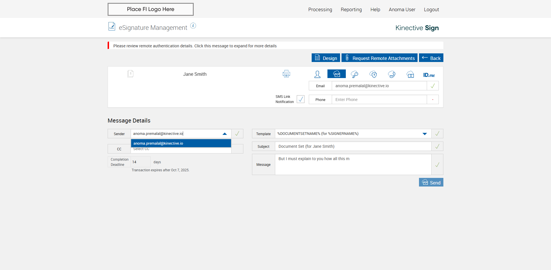Choose the ID.me verification option

429,75
